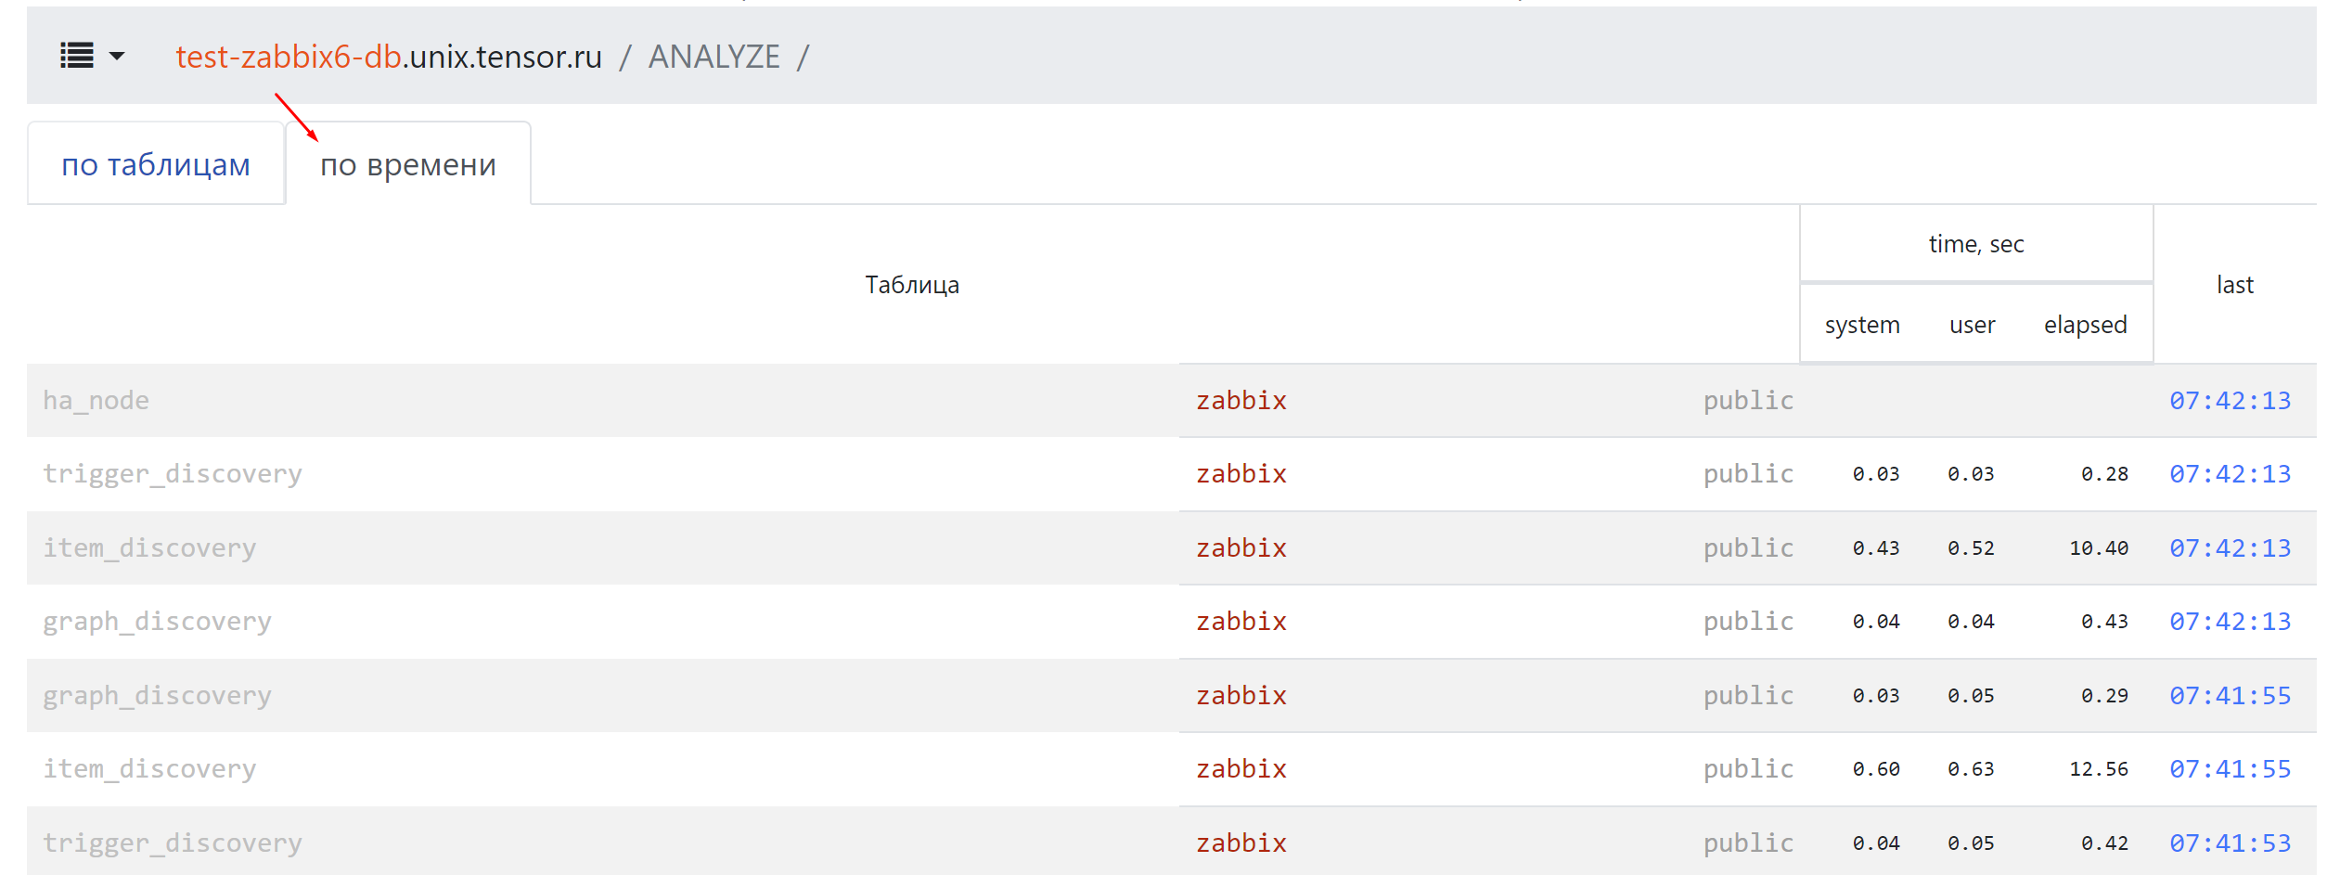
Task: Click the first trigger_discovery table name
Action: (173, 474)
